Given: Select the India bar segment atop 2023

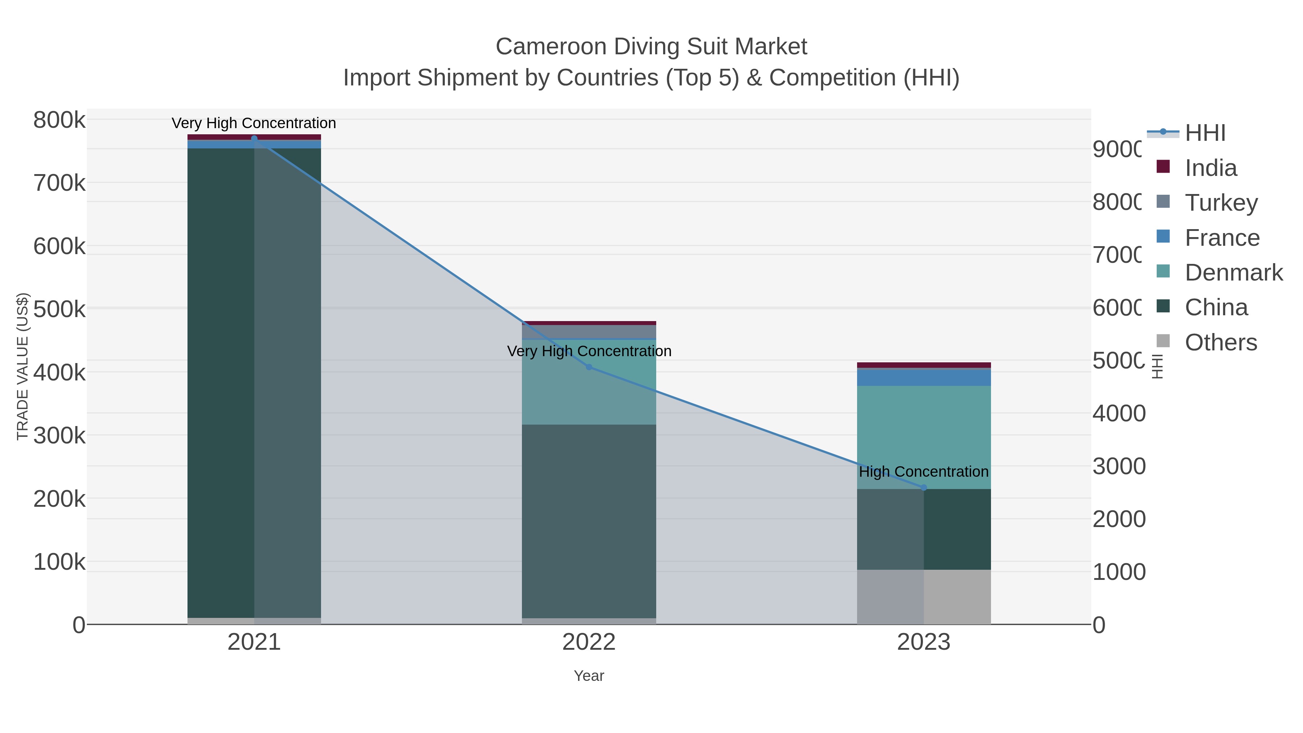Looking at the screenshot, I should click(924, 365).
